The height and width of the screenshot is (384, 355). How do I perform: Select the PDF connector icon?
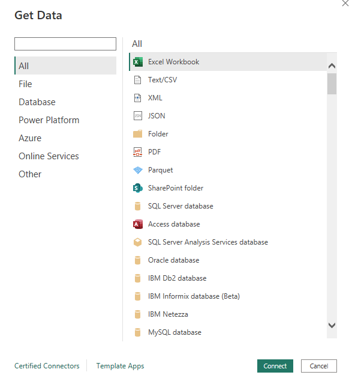point(137,152)
